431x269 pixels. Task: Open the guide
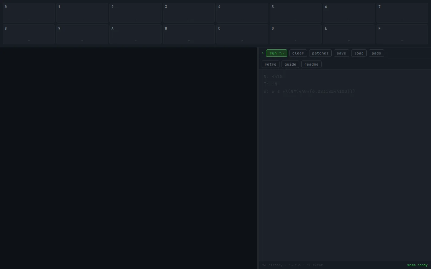(290, 64)
